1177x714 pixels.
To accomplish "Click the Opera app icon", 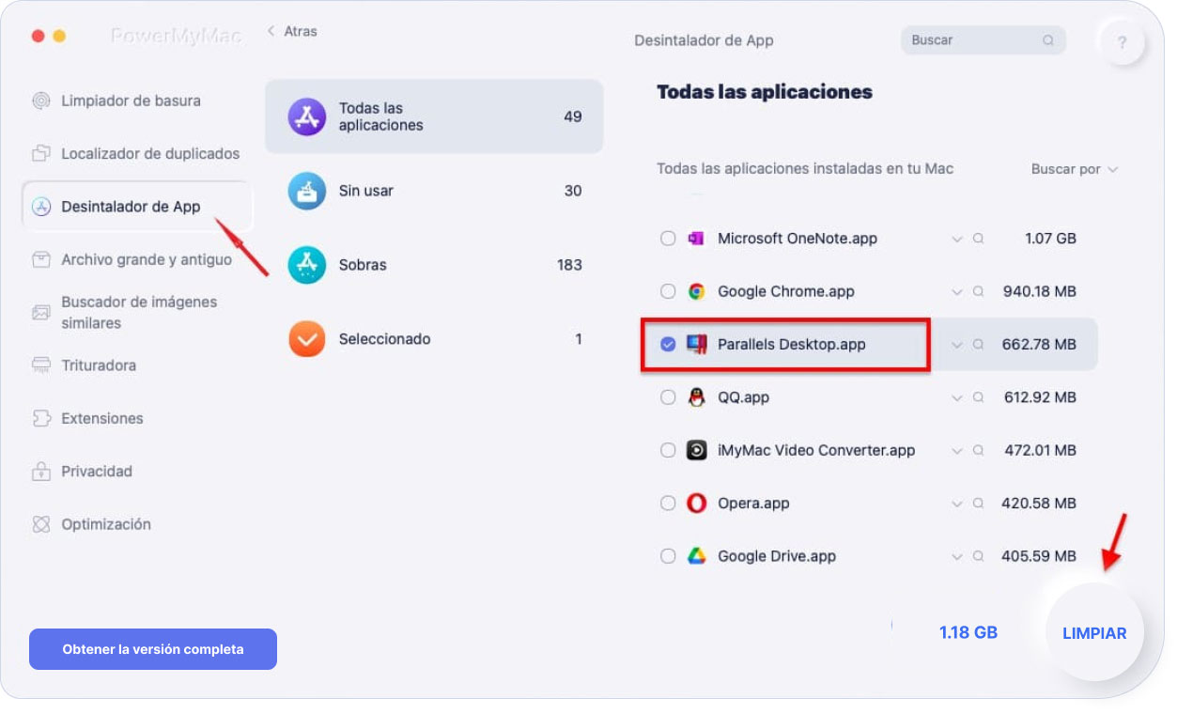I will click(x=696, y=504).
